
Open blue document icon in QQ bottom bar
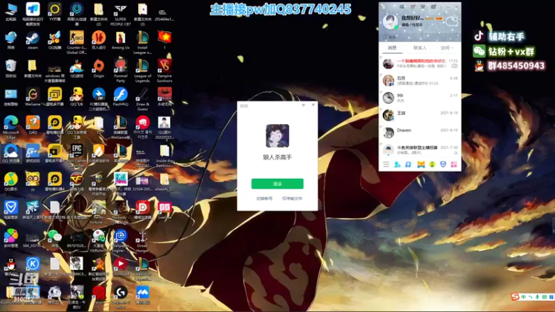click(x=408, y=164)
